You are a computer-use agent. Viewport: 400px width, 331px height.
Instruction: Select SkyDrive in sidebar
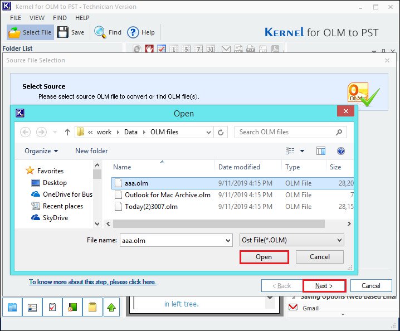pyautogui.click(x=50, y=218)
